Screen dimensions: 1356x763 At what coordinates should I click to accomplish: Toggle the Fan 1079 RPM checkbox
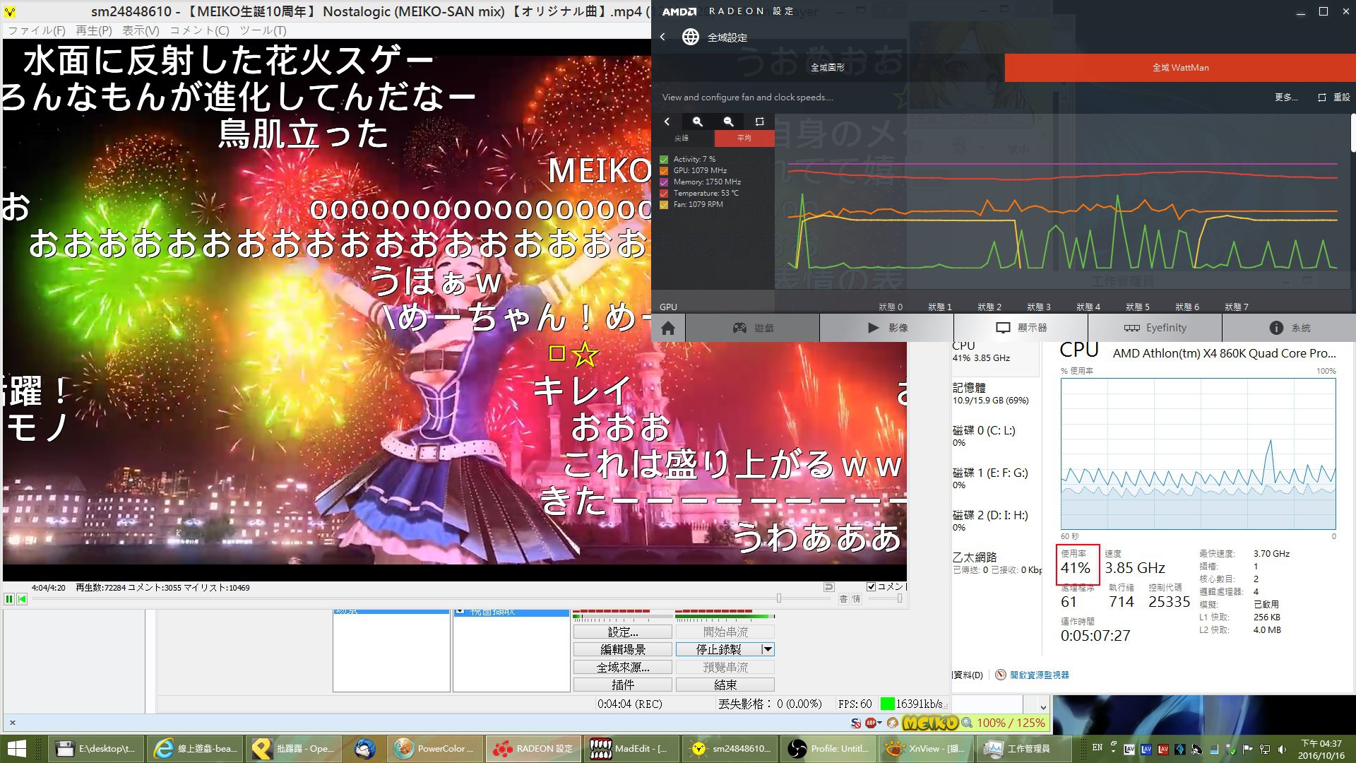pos(664,204)
